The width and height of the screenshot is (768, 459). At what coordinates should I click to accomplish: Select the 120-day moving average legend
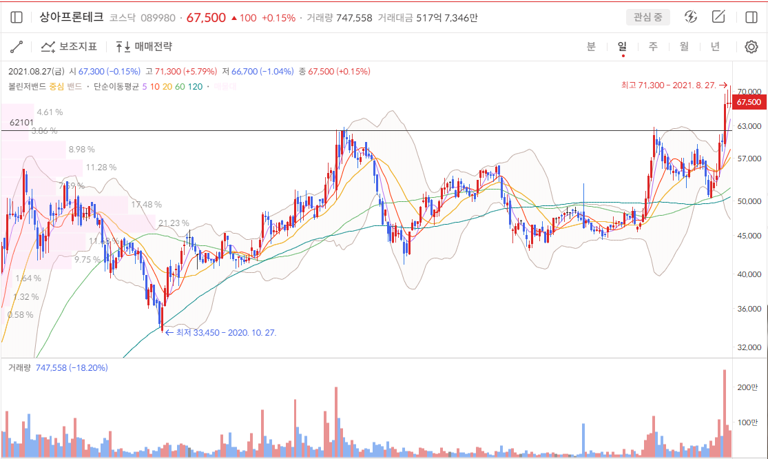[195, 87]
